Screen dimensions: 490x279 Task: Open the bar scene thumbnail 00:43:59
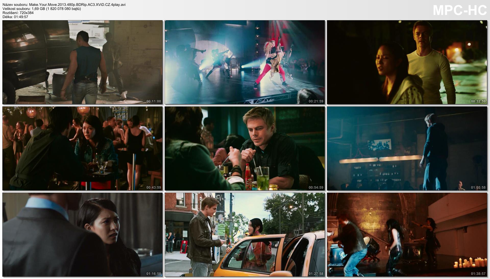click(x=82, y=148)
